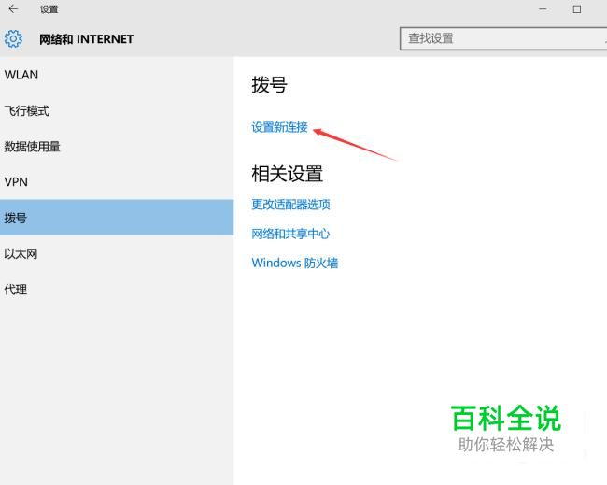Viewport: 607px width, 485px height.
Task: Open the 数据使用量 section
Action: 117,147
